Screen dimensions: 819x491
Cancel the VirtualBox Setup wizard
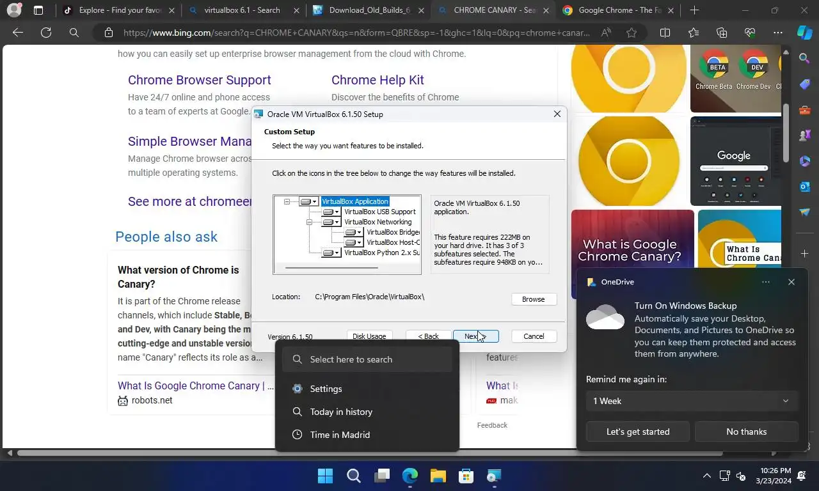(x=534, y=336)
